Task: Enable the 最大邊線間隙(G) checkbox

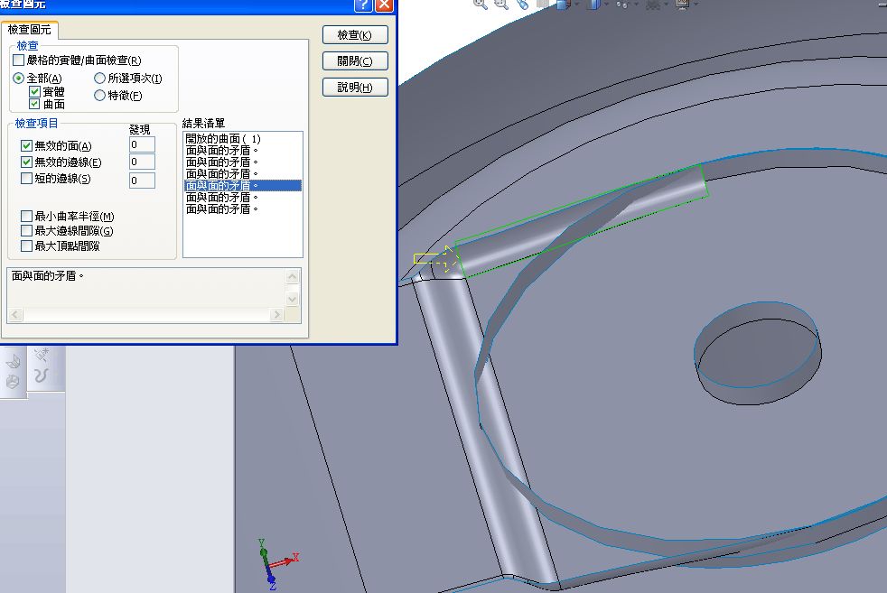Action: point(26,231)
